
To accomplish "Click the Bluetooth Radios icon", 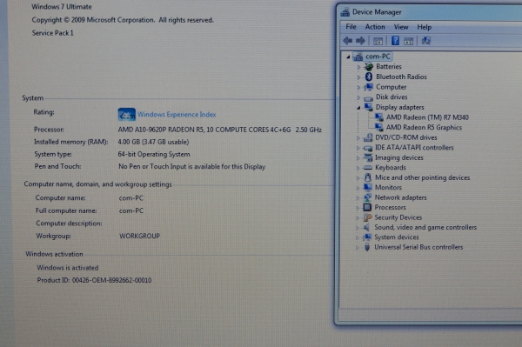I will (x=369, y=77).
